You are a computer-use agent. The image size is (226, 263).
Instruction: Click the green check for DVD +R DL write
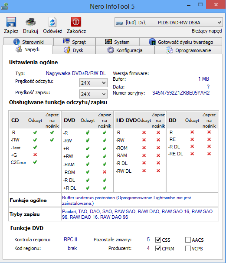click(x=105, y=188)
